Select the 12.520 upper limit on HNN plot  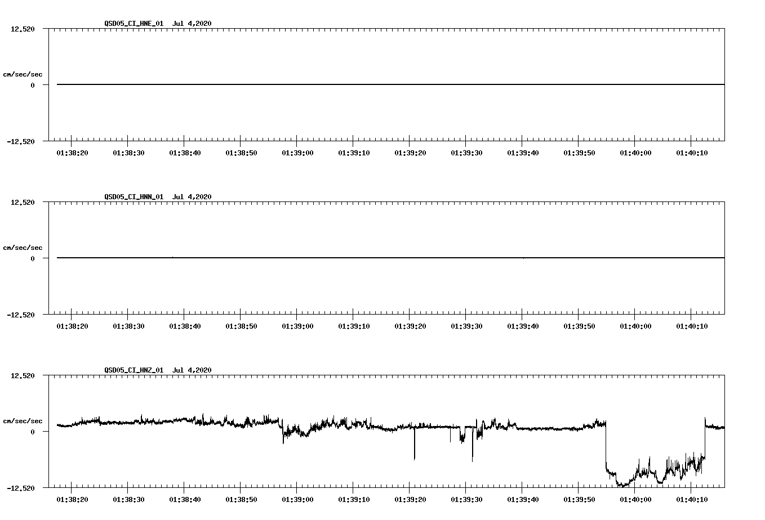point(23,202)
